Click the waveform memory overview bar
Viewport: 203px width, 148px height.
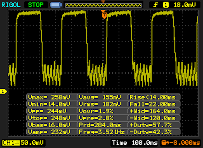pos(103,5)
